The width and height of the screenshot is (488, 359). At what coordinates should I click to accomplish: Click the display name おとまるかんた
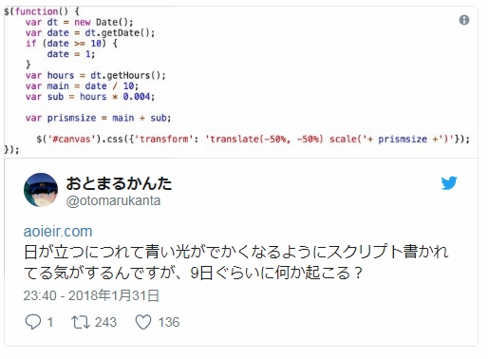[119, 183]
